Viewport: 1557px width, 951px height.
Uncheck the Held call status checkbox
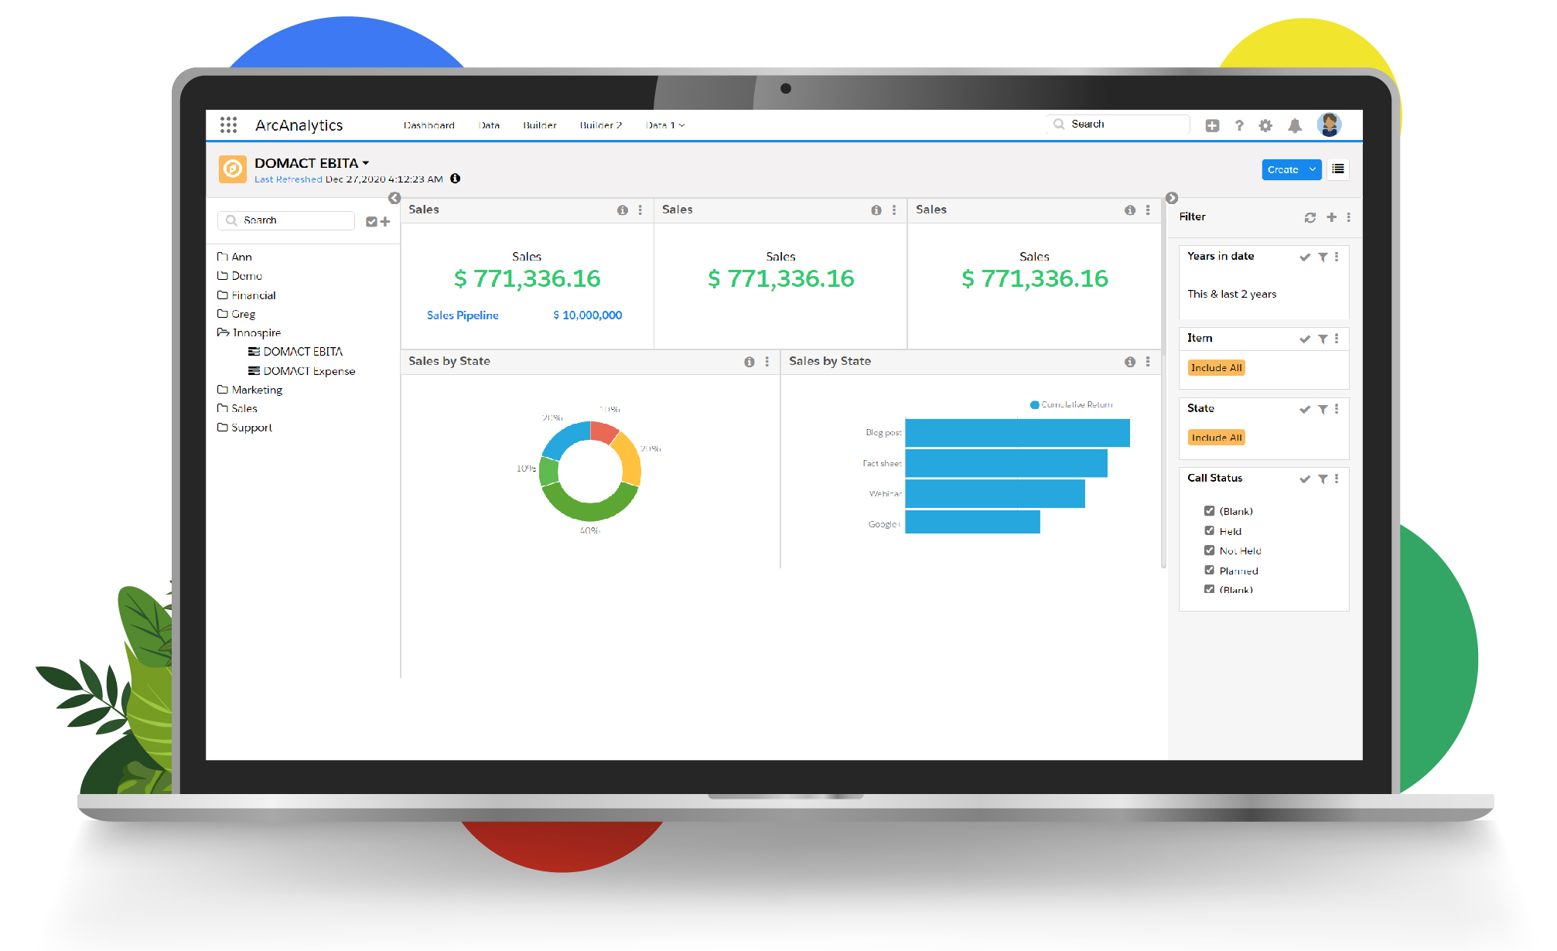pyautogui.click(x=1209, y=530)
